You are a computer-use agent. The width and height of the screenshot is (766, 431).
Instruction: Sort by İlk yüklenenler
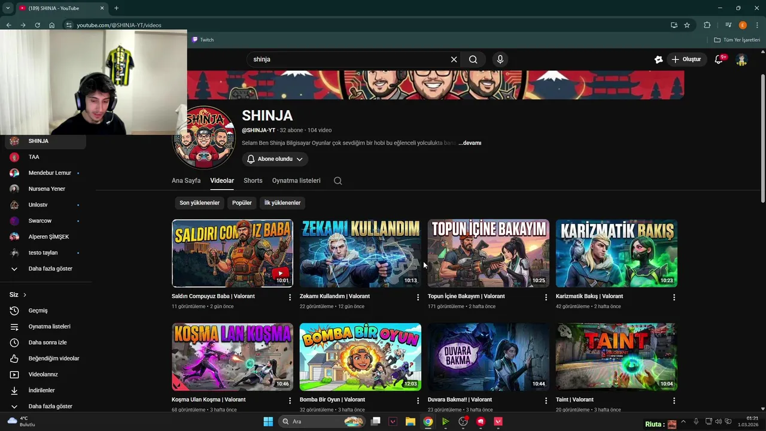coord(282,203)
